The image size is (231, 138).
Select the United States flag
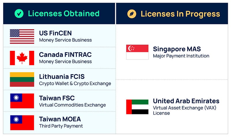[22, 36]
